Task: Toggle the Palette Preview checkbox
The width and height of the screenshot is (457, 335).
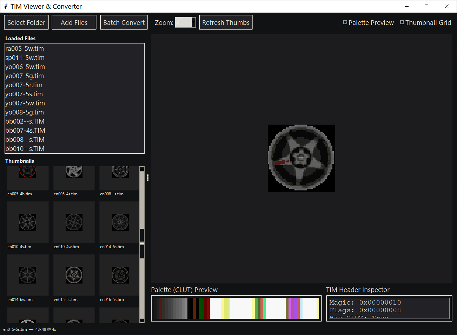Action: 369,22
